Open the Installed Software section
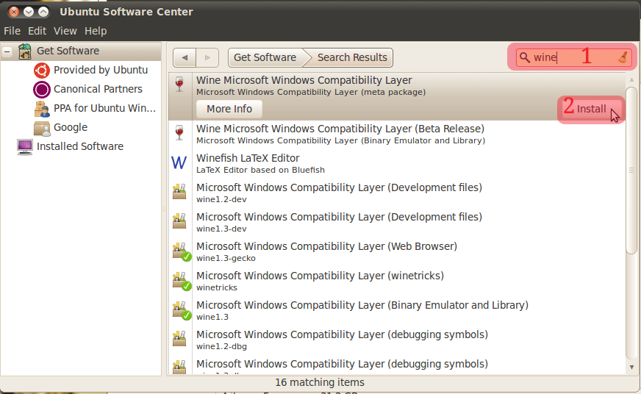This screenshot has height=394, width=641. 80,146
